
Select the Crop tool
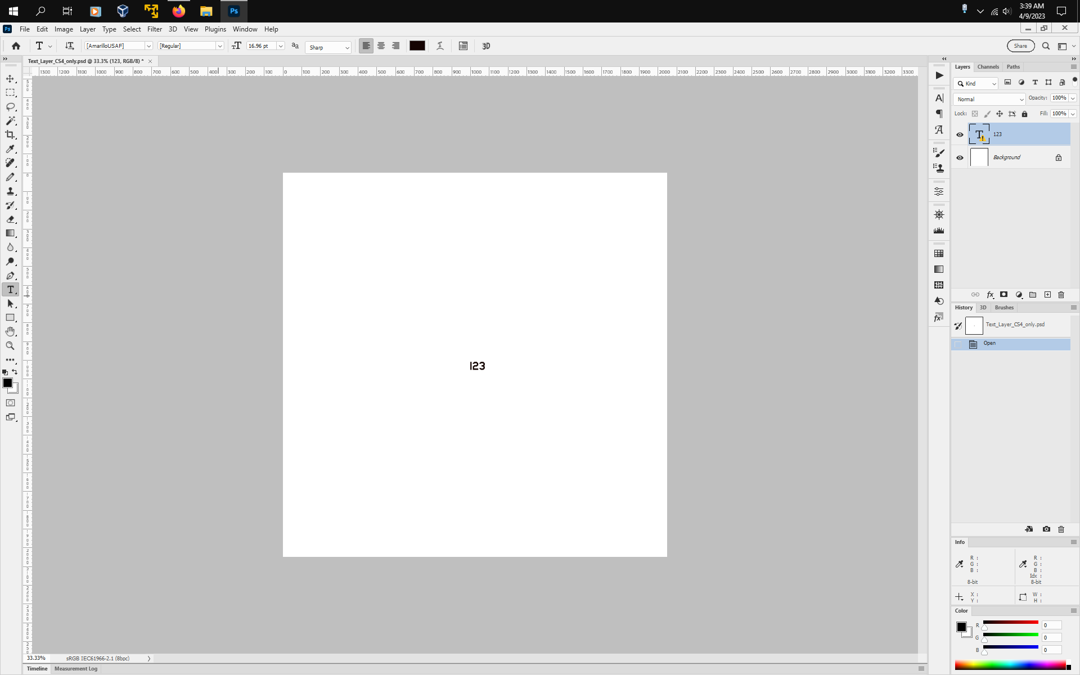pos(10,135)
